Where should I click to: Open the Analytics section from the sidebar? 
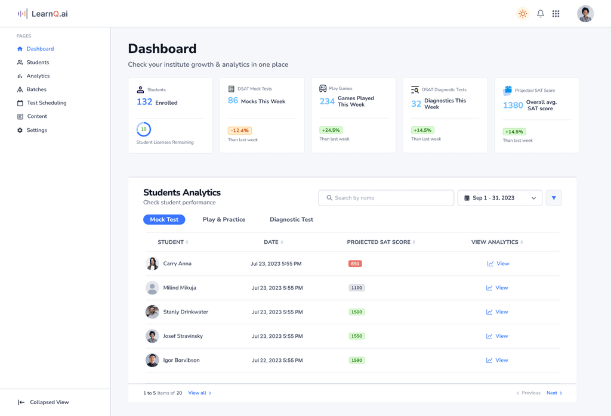pos(35,76)
